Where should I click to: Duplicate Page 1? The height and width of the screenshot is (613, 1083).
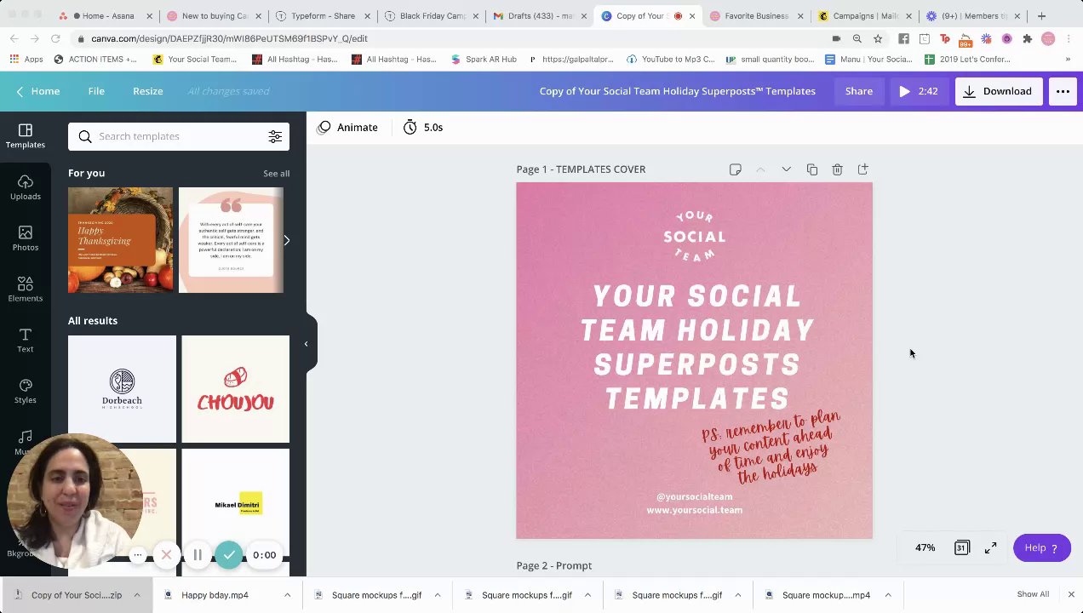tap(812, 169)
